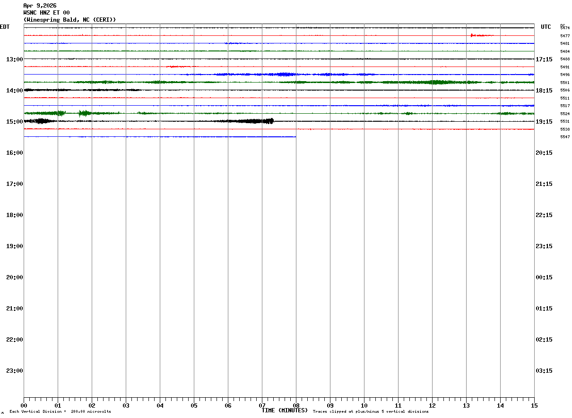Click the DC offset value 5474
The height and width of the screenshot is (418, 572).
564,28
